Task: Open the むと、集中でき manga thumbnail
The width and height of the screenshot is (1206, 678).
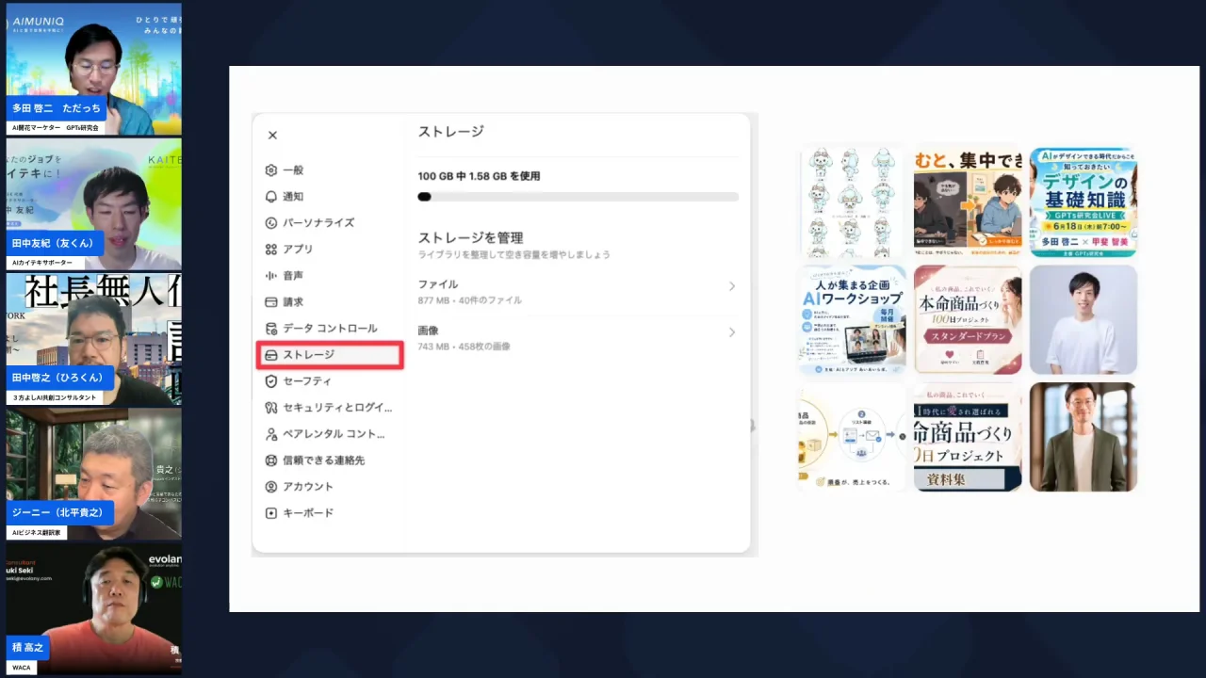Action: click(x=968, y=202)
